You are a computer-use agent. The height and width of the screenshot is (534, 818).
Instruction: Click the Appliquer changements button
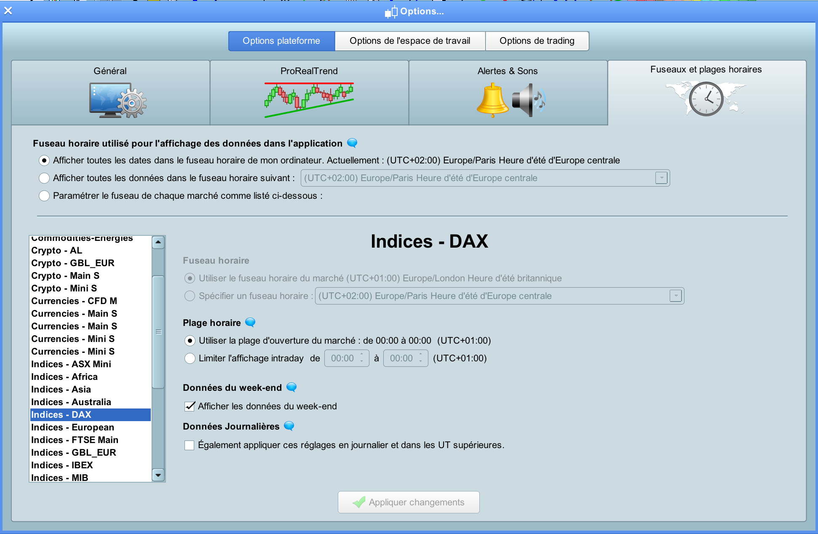pos(409,502)
